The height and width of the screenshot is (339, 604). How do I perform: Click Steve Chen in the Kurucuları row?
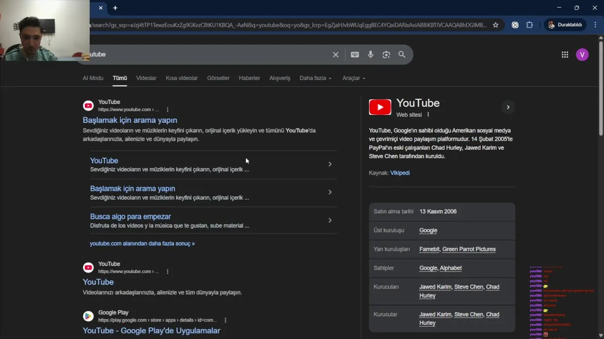pyautogui.click(x=469, y=287)
